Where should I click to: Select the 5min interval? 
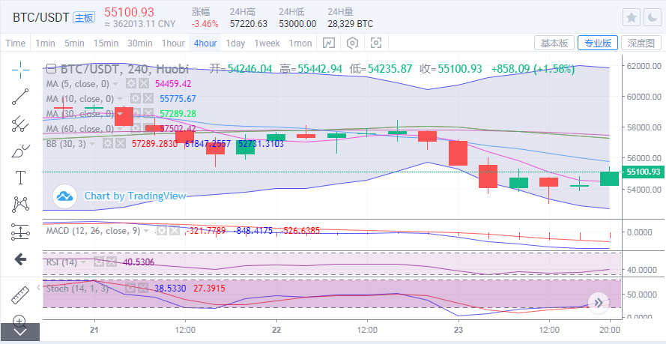pyautogui.click(x=74, y=43)
